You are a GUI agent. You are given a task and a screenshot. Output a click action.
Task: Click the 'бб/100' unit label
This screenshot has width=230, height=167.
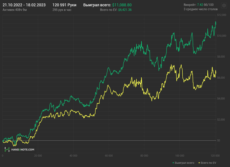pos(209,5)
